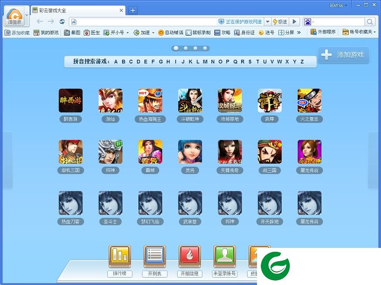Enable 自动喊话 auto shout tool

point(170,33)
